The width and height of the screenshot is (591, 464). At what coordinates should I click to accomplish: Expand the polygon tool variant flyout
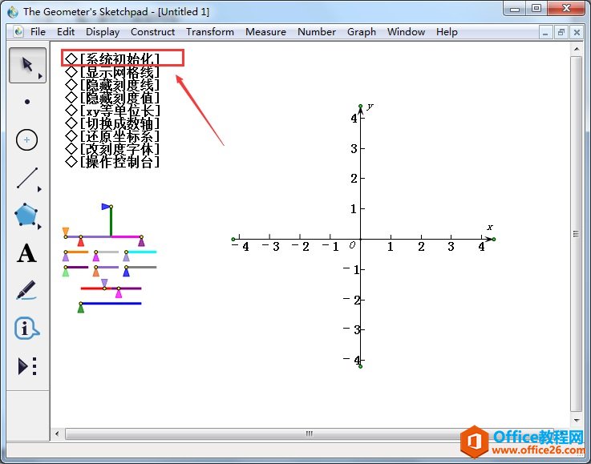(x=39, y=227)
